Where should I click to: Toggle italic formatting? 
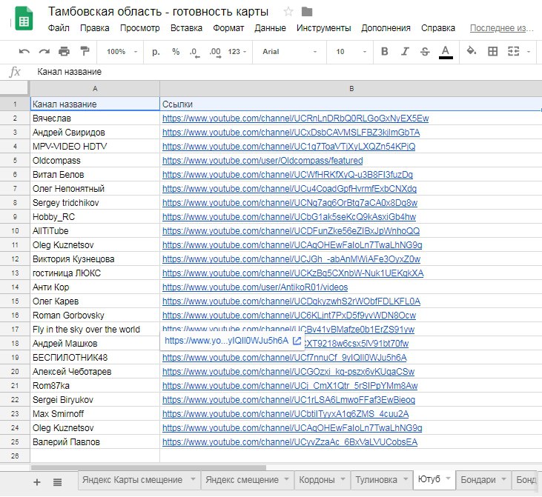click(x=405, y=51)
